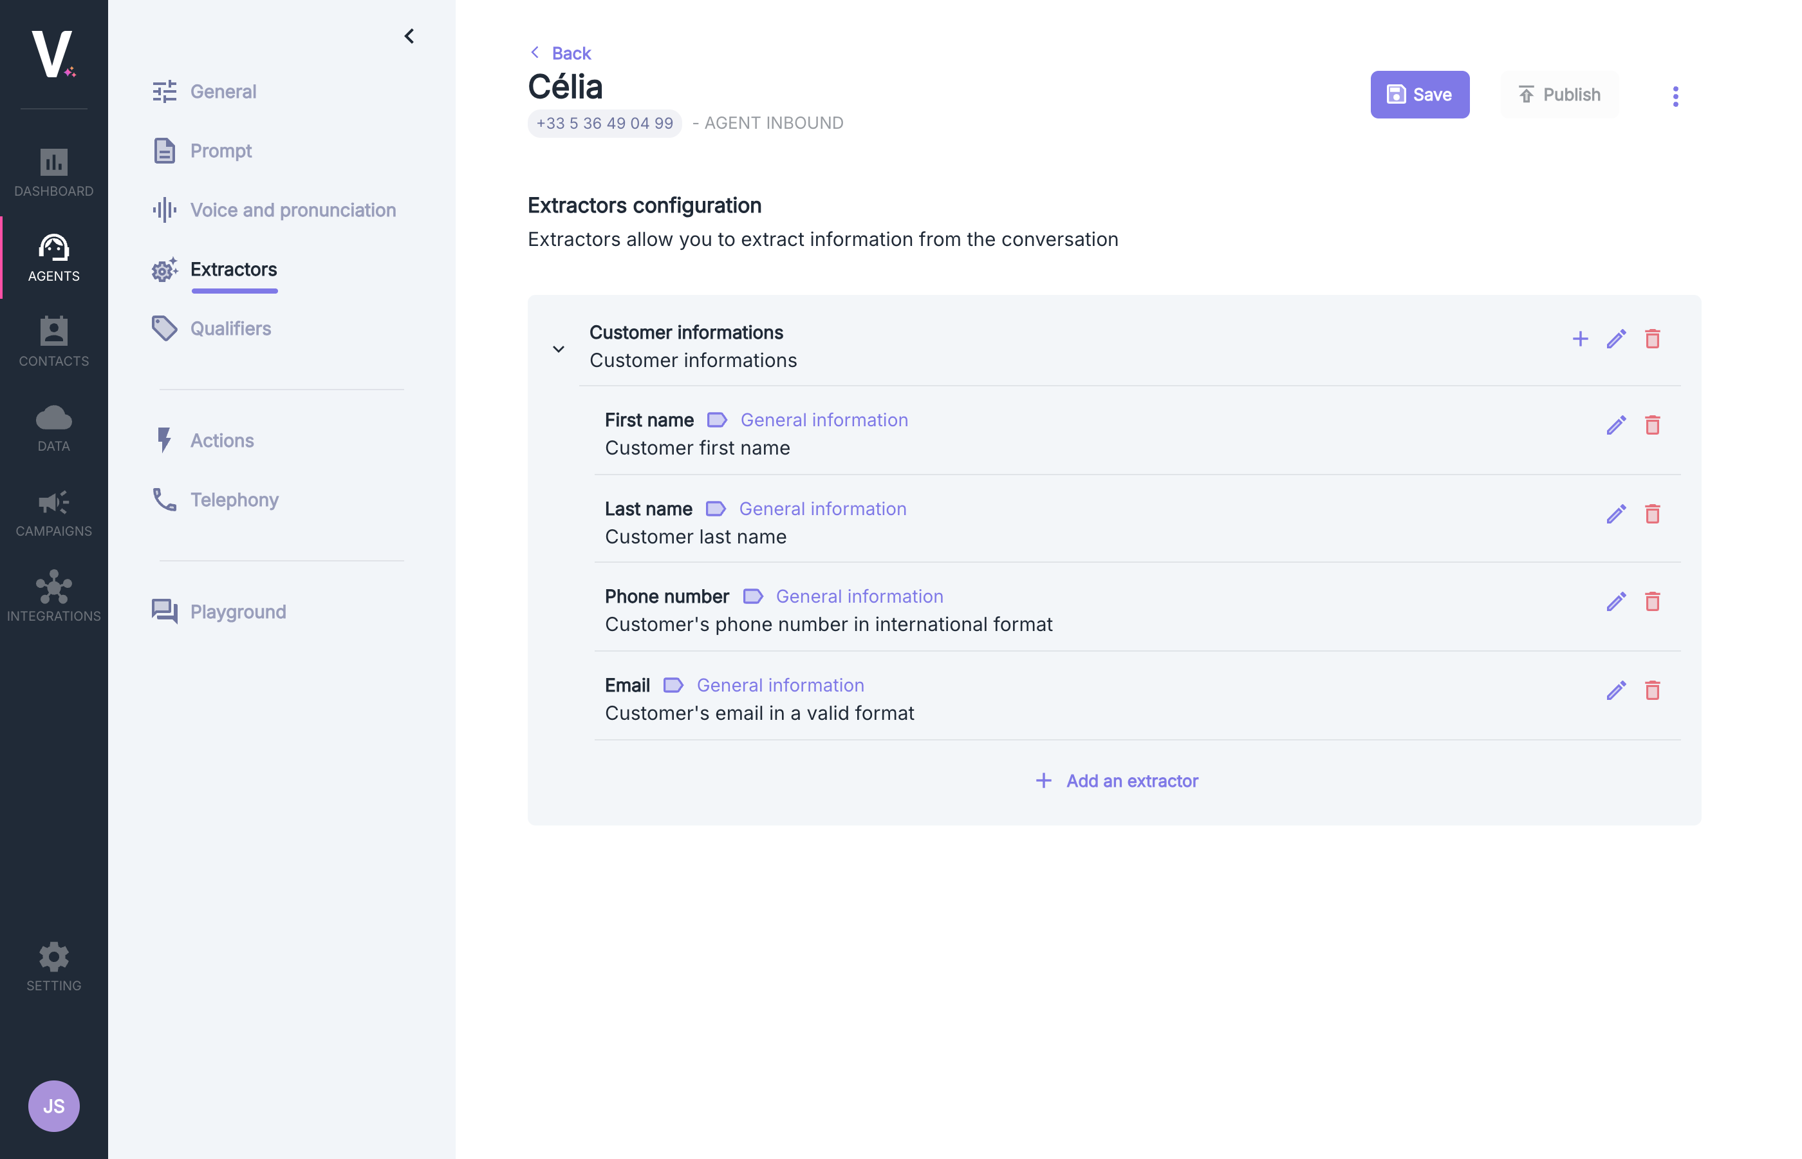The image size is (1802, 1159).
Task: Go to Contacts in the sidebar
Action: [x=53, y=342]
